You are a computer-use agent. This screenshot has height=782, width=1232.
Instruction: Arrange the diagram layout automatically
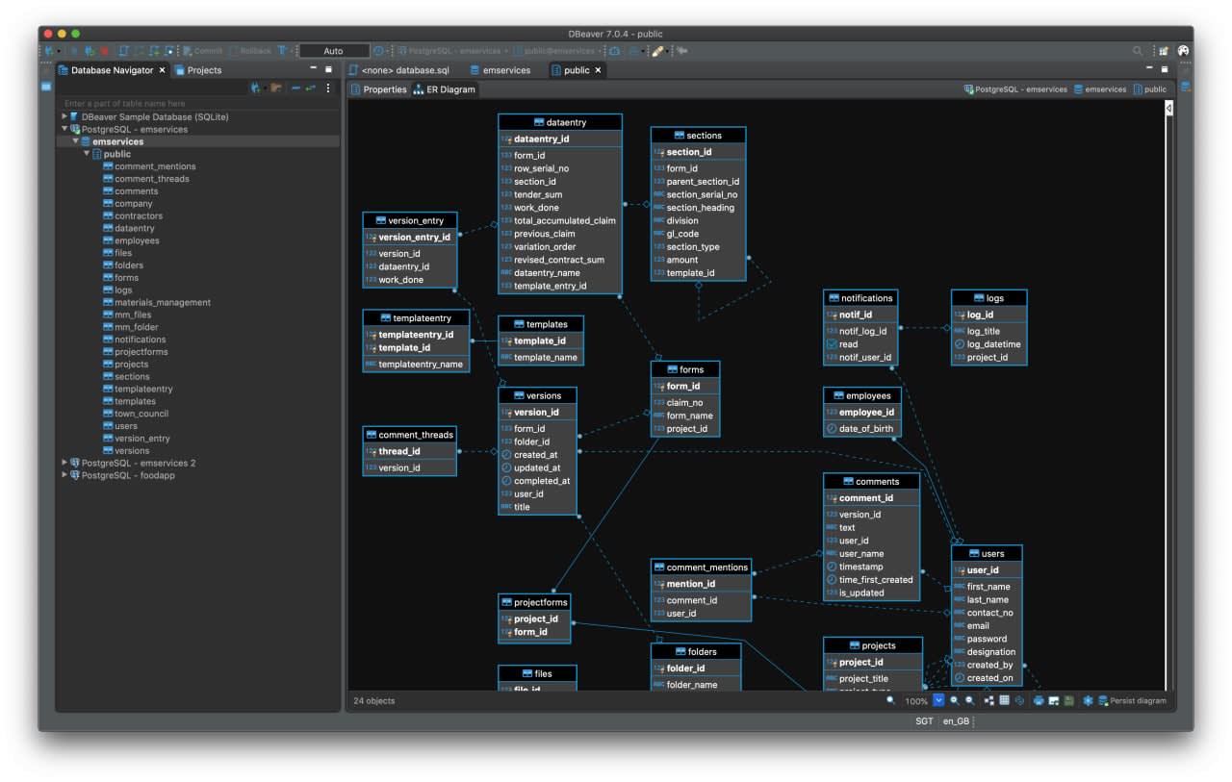pos(989,701)
